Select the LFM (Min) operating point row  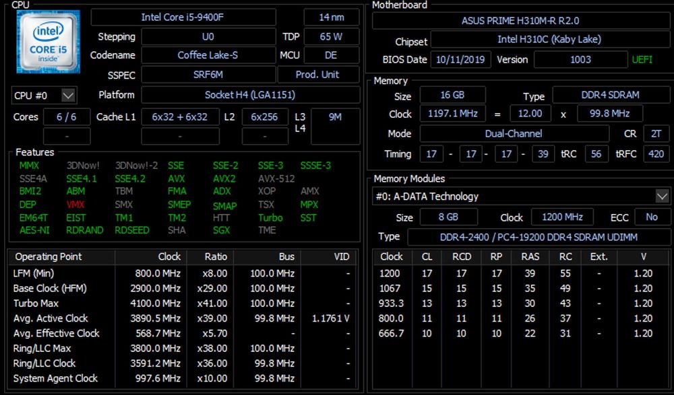click(x=182, y=273)
